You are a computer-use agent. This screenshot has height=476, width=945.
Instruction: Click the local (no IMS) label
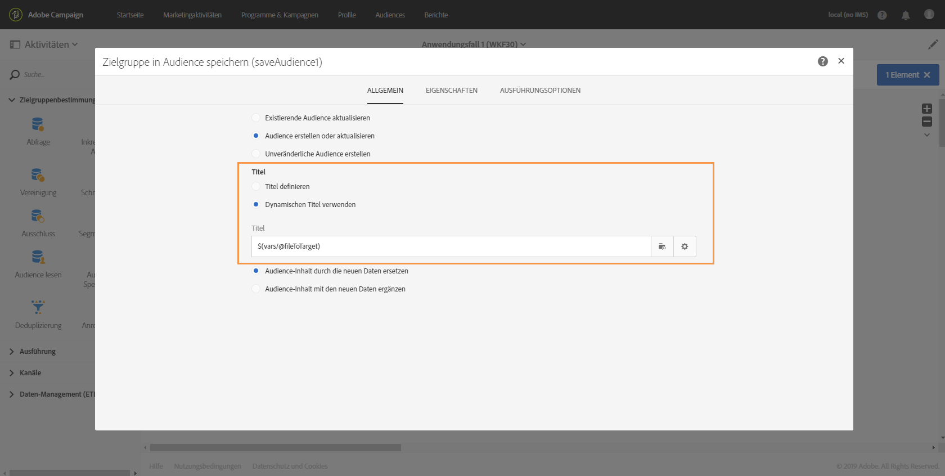coord(848,15)
